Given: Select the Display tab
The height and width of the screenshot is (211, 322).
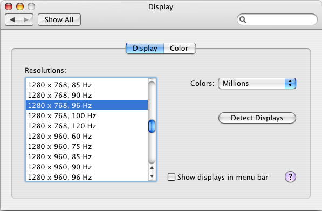Looking at the screenshot, I should [x=145, y=48].
